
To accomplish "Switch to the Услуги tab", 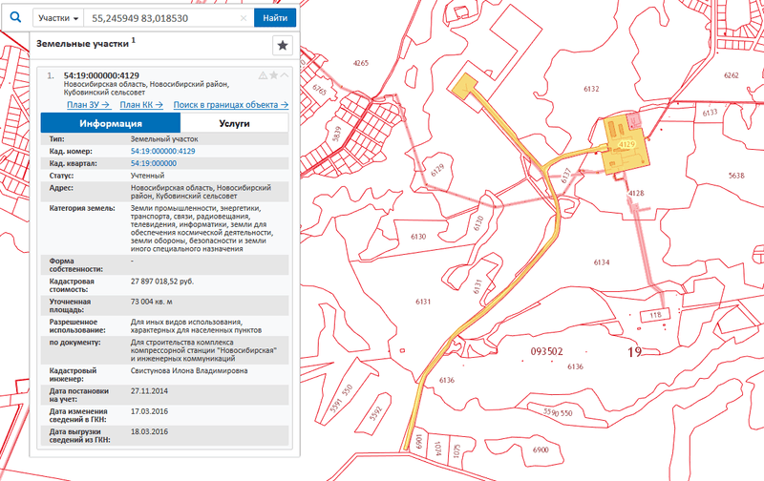I will point(234,124).
